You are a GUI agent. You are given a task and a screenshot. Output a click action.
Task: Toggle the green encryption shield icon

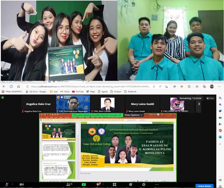[3, 97]
